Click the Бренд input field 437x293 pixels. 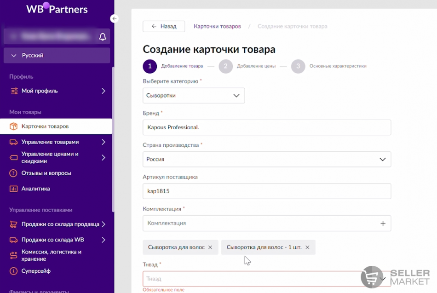(x=267, y=127)
